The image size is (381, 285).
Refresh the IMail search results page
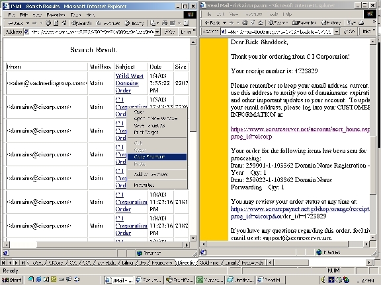(x=56, y=23)
